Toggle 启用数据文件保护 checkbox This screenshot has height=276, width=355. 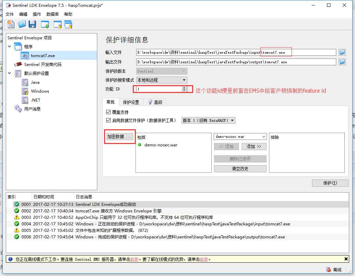[108, 120]
